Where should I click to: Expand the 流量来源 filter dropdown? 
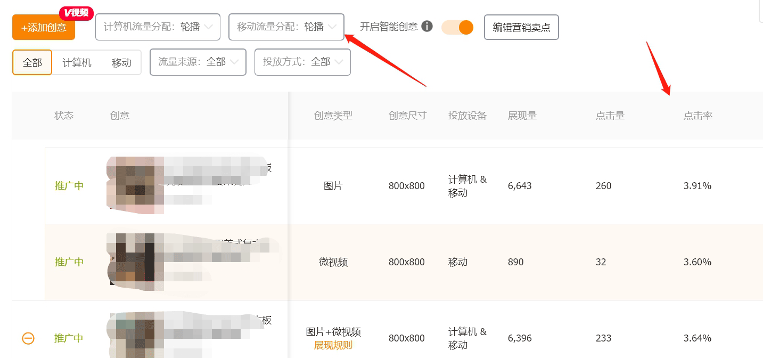pos(198,62)
